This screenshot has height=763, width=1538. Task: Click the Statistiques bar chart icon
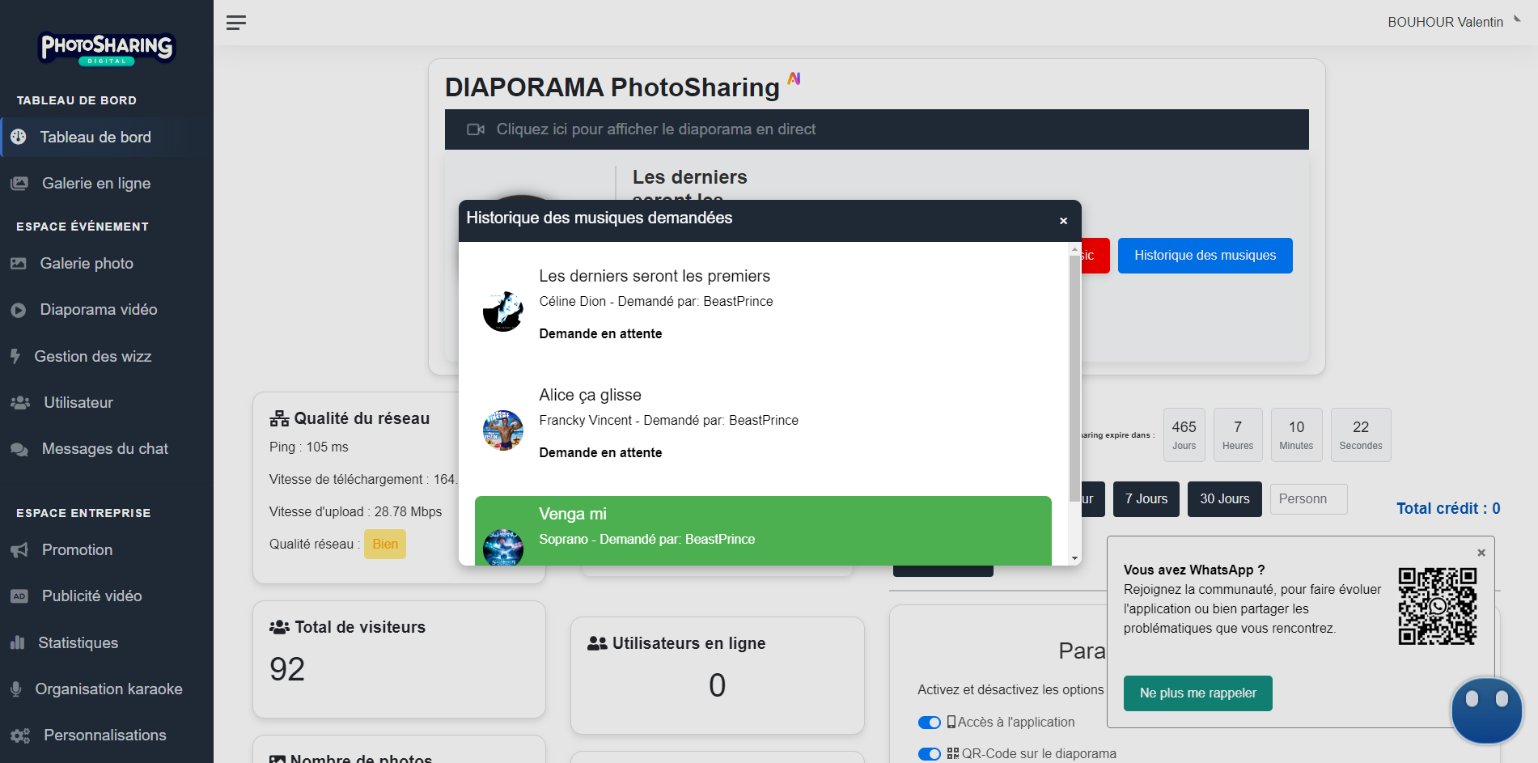click(x=18, y=642)
